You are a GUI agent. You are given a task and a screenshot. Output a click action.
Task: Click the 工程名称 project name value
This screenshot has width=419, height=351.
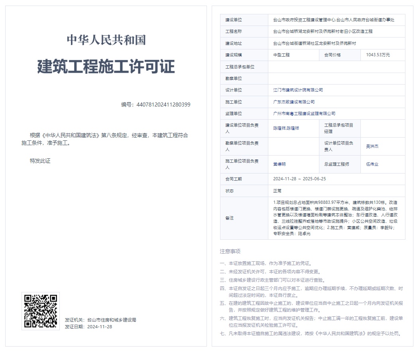[323, 32]
